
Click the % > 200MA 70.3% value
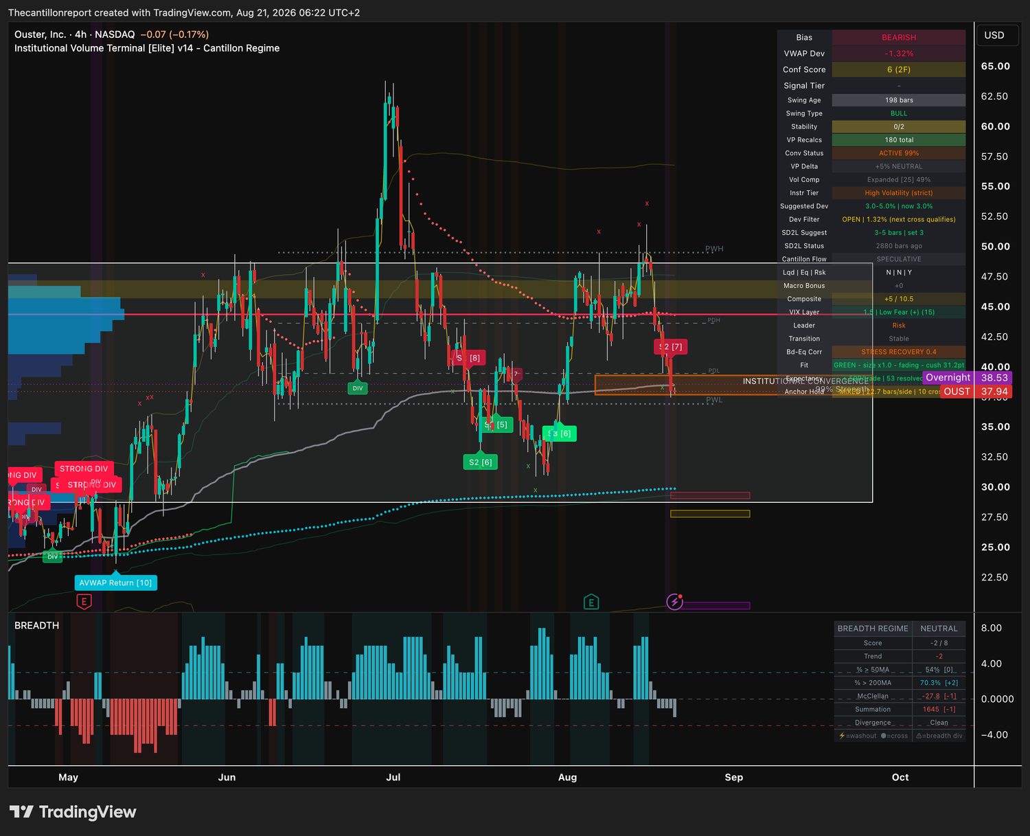(939, 683)
